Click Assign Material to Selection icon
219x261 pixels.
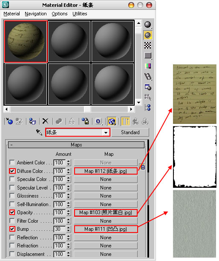(x=32, y=121)
